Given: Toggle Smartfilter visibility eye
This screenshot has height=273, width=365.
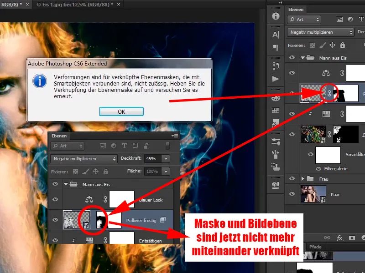Looking at the screenshot, I should pyautogui.click(x=311, y=154).
